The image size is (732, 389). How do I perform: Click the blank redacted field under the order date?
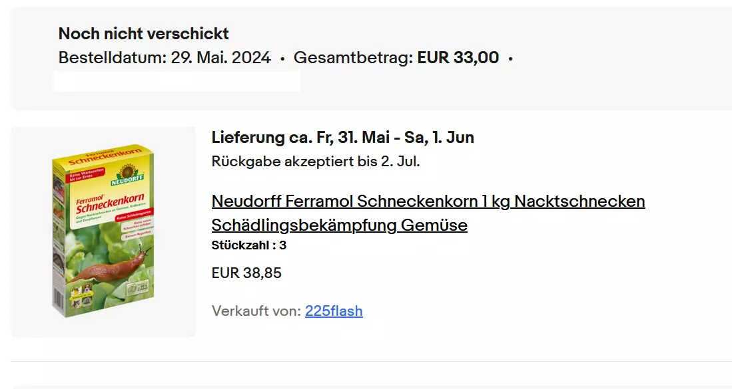177,82
